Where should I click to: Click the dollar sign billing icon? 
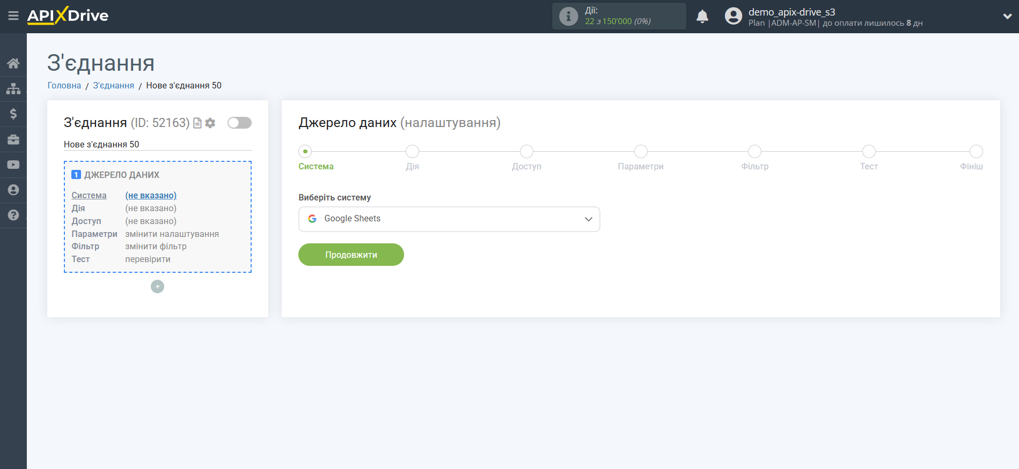(13, 114)
